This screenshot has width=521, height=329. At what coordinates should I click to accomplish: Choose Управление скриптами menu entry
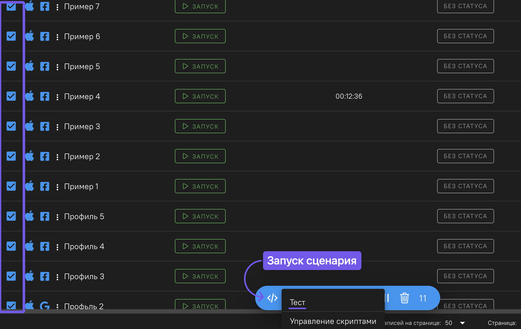333,321
